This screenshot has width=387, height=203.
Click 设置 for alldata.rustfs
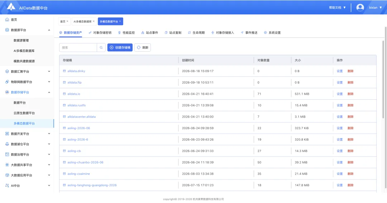(340, 105)
